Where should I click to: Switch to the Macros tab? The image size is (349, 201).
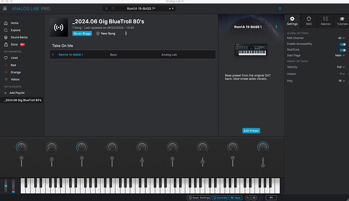[325, 21]
